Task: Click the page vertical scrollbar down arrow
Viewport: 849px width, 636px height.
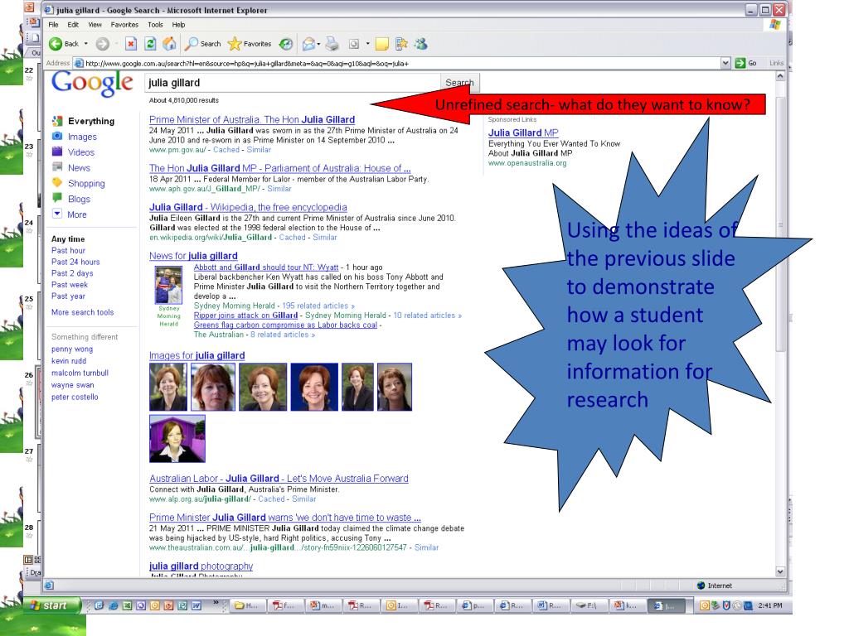Action: point(780,571)
